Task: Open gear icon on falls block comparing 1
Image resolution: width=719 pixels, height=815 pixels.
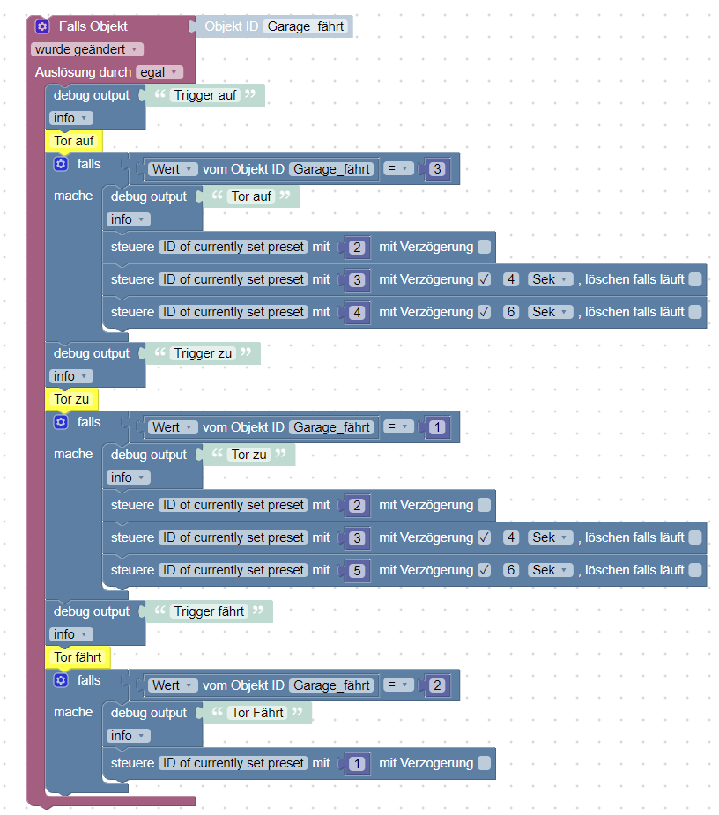Action: tap(61, 422)
